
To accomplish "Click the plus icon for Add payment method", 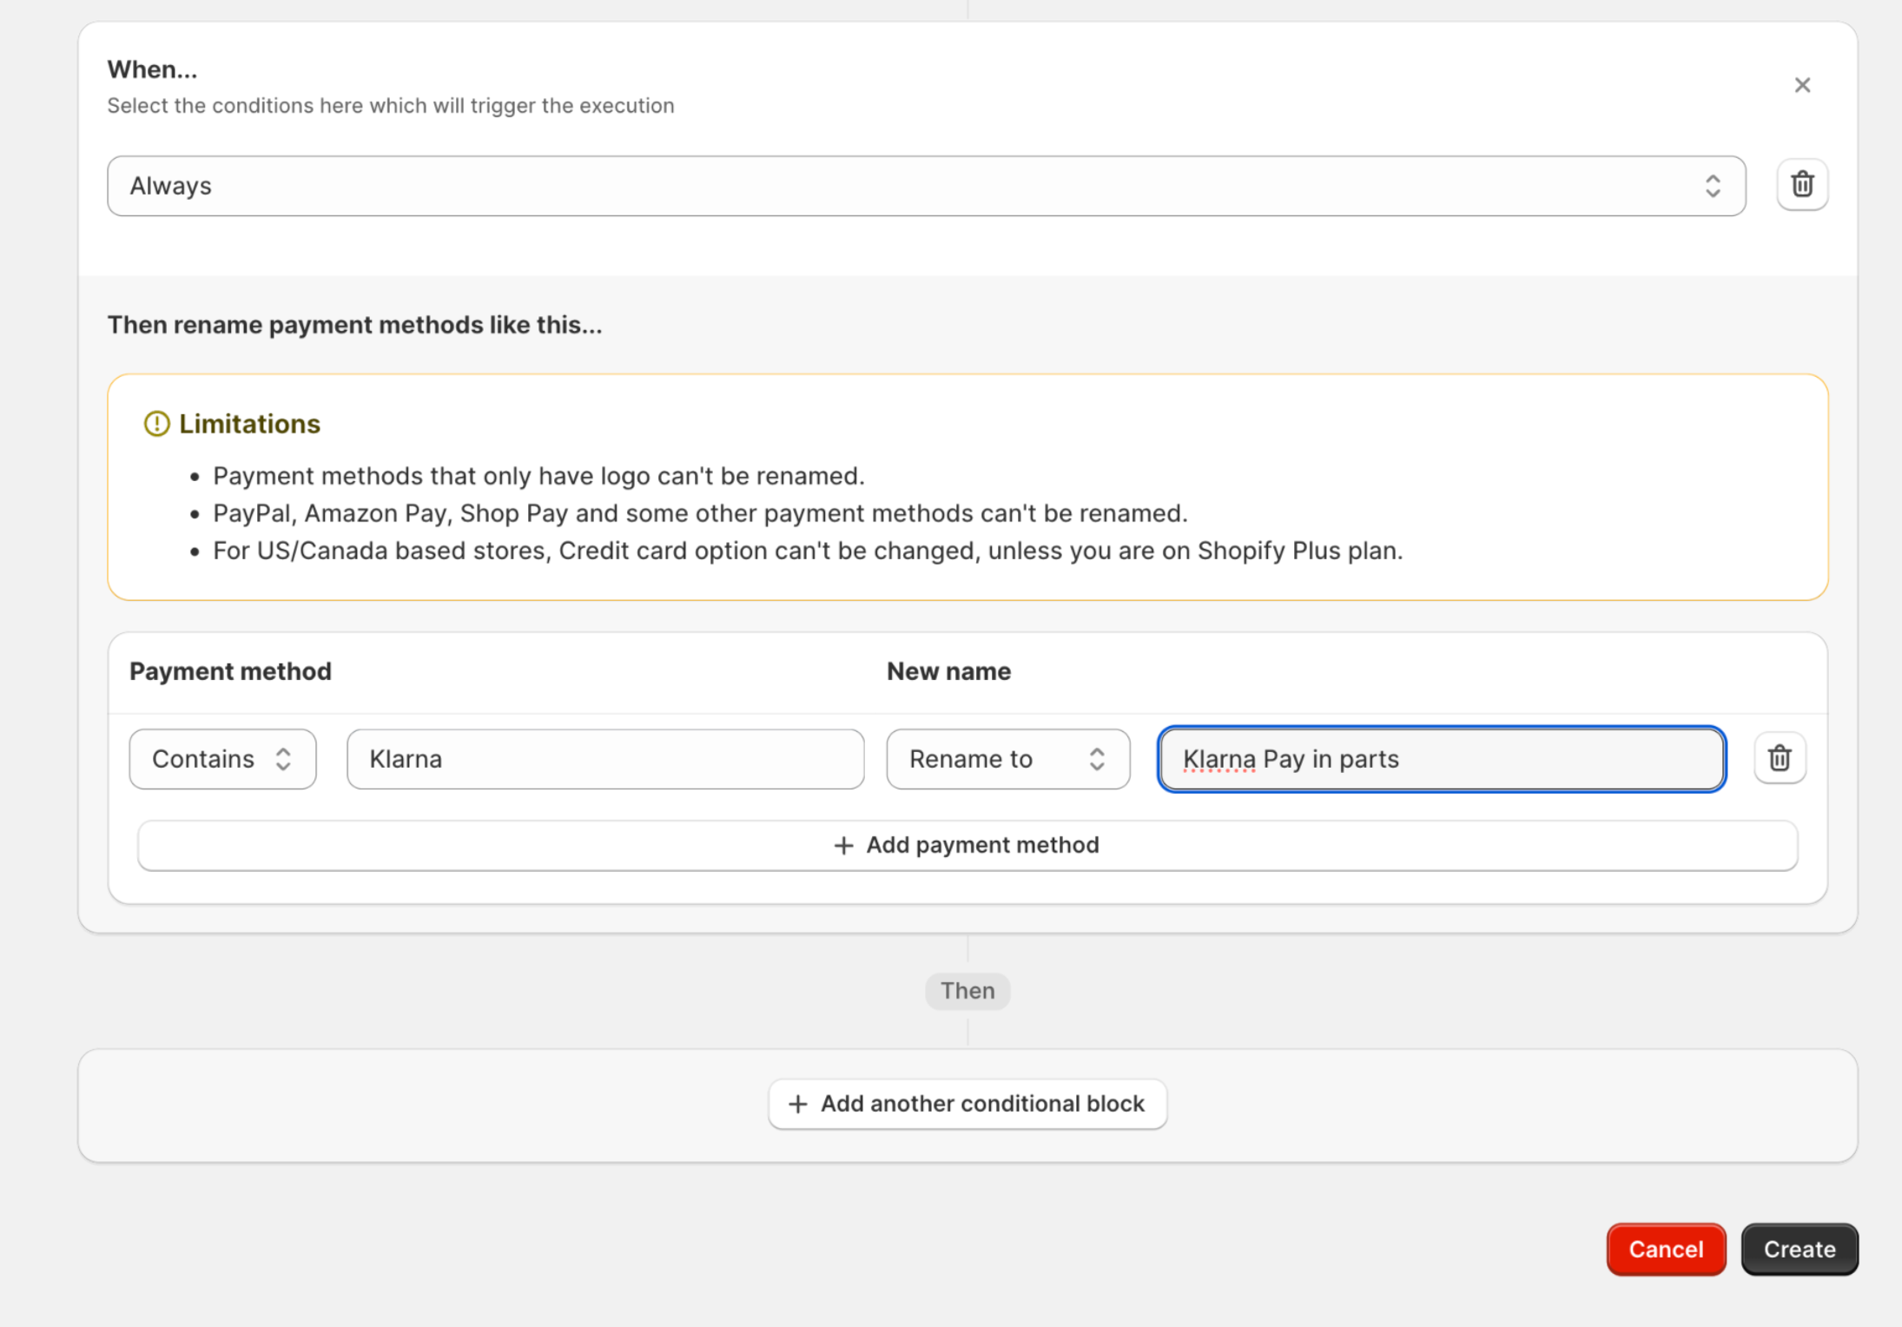I will tap(842, 846).
